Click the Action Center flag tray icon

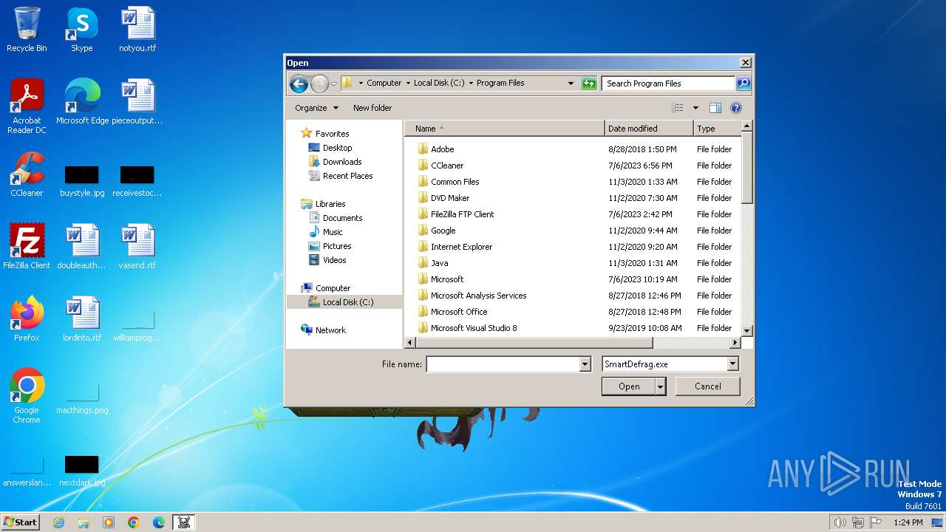875,522
